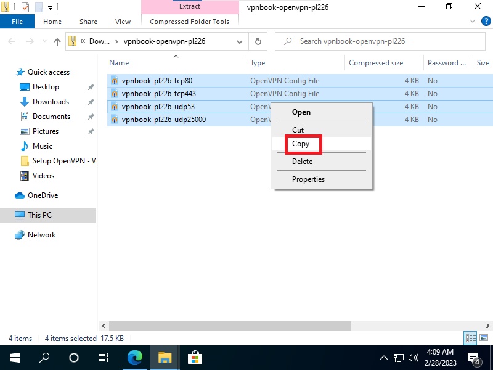Viewport: 493px width, 370px height.
Task: Click the Properties quick access toolbar icon
Action: point(25,7)
